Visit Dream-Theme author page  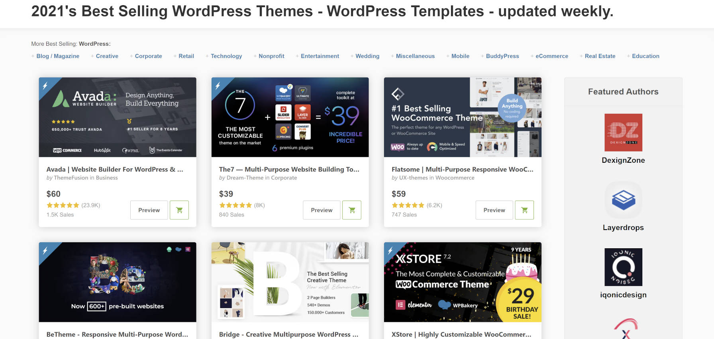coord(245,178)
